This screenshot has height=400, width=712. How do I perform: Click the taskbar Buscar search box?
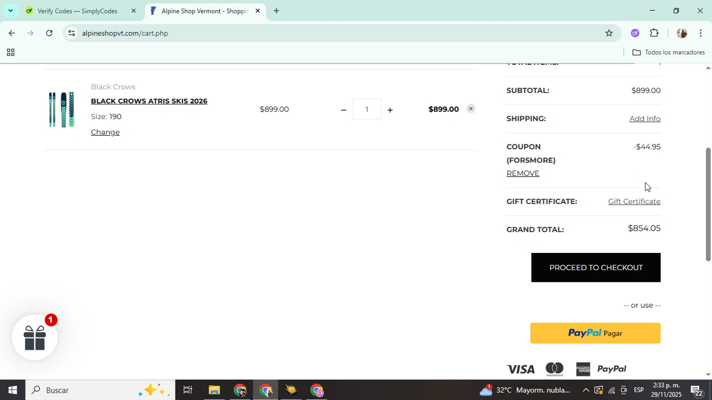point(100,390)
